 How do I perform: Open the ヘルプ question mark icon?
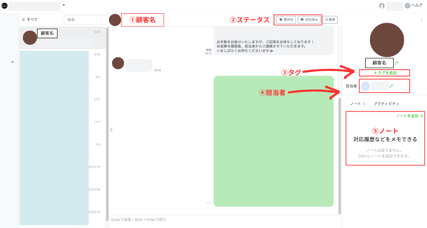[x=407, y=6]
